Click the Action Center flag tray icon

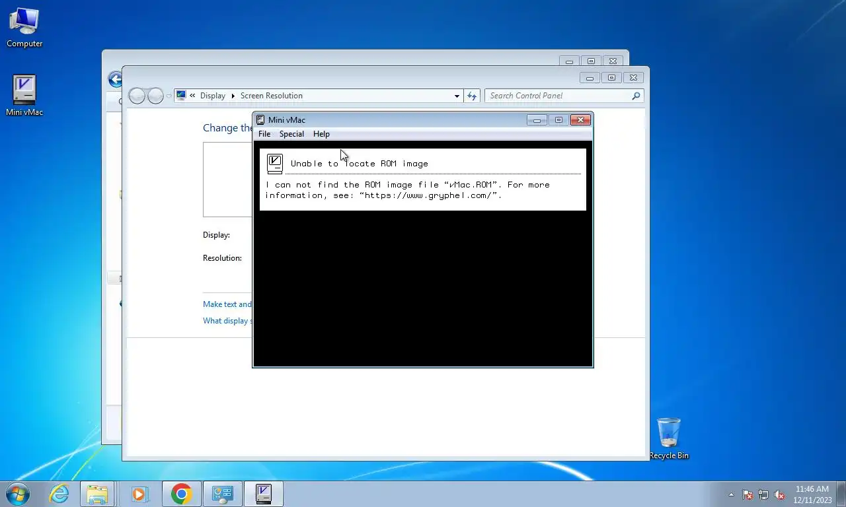[748, 494]
